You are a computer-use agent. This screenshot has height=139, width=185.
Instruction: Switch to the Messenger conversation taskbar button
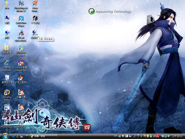click(x=43, y=136)
